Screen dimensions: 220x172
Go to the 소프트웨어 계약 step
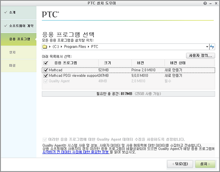pos(19,26)
